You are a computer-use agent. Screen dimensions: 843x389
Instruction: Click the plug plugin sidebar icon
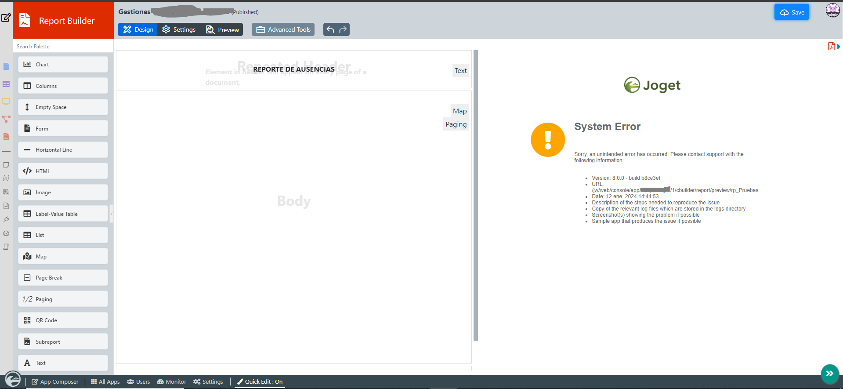pyautogui.click(x=6, y=219)
